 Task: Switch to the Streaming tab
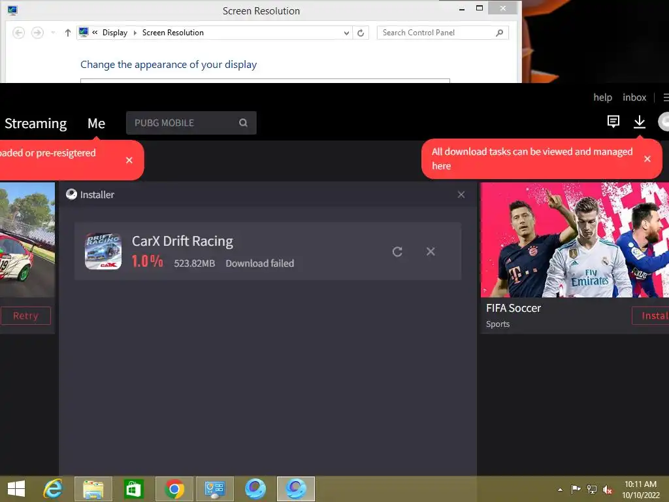(36, 124)
